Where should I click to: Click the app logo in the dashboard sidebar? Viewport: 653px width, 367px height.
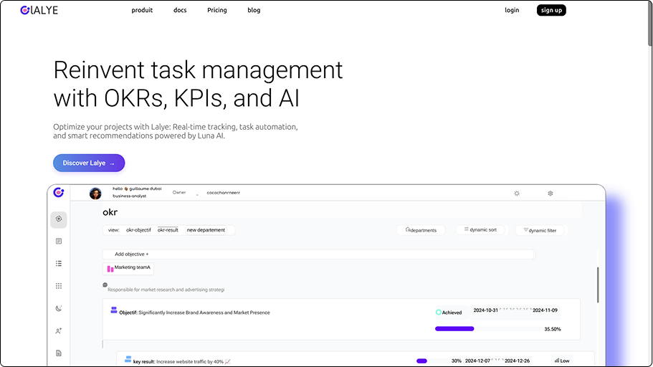[59, 192]
